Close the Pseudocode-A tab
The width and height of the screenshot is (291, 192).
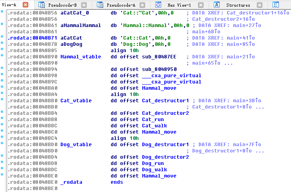142,5
